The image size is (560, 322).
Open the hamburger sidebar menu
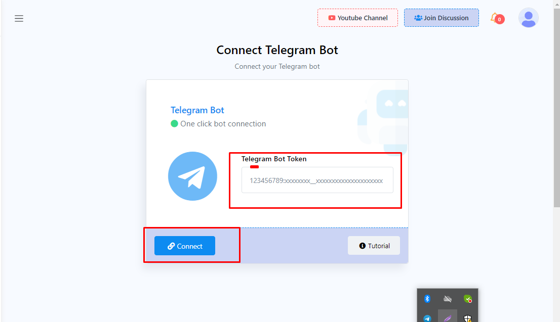pos(19,19)
